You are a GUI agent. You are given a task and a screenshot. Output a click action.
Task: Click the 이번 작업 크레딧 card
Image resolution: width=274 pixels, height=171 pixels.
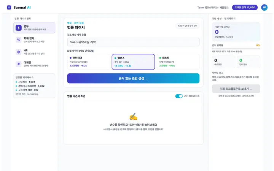tap(236, 32)
